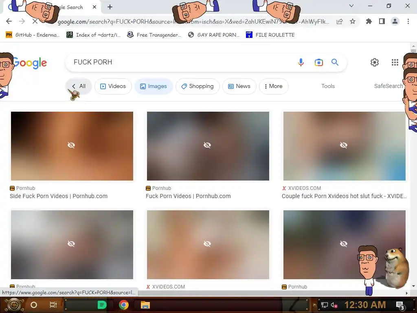The image size is (417, 313).
Task: Open the green app icon on the taskbar
Action: point(102,305)
